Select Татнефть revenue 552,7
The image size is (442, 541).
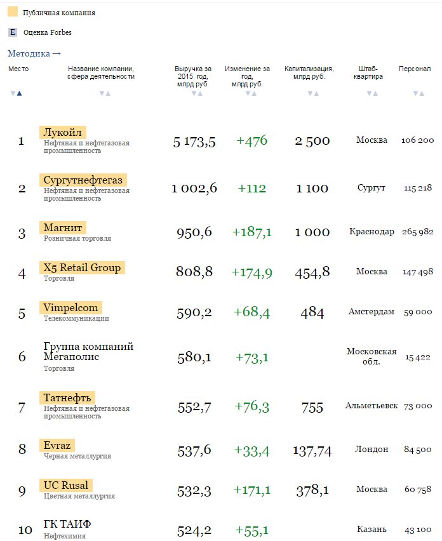click(x=194, y=408)
